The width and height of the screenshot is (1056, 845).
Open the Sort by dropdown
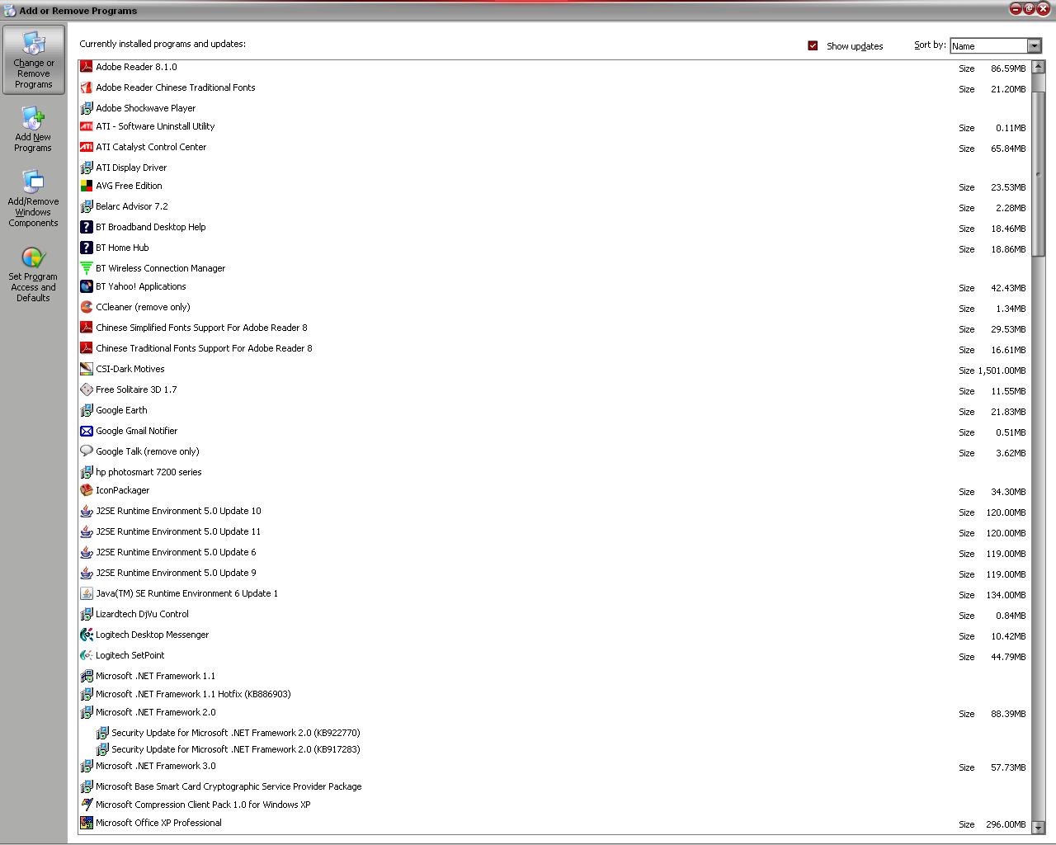coord(1034,46)
